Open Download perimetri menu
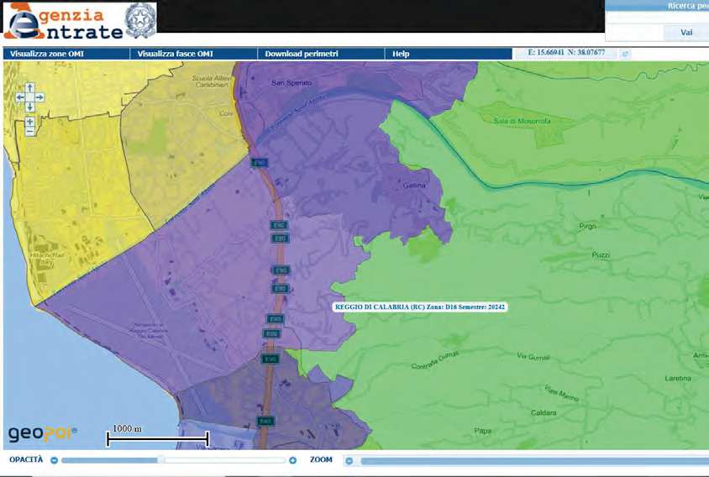709x477 pixels. coord(302,54)
